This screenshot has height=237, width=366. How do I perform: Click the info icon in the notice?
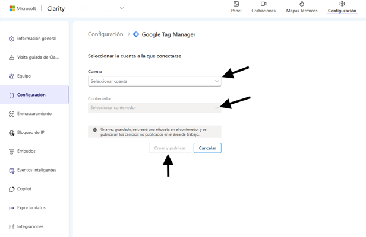pyautogui.click(x=95, y=130)
